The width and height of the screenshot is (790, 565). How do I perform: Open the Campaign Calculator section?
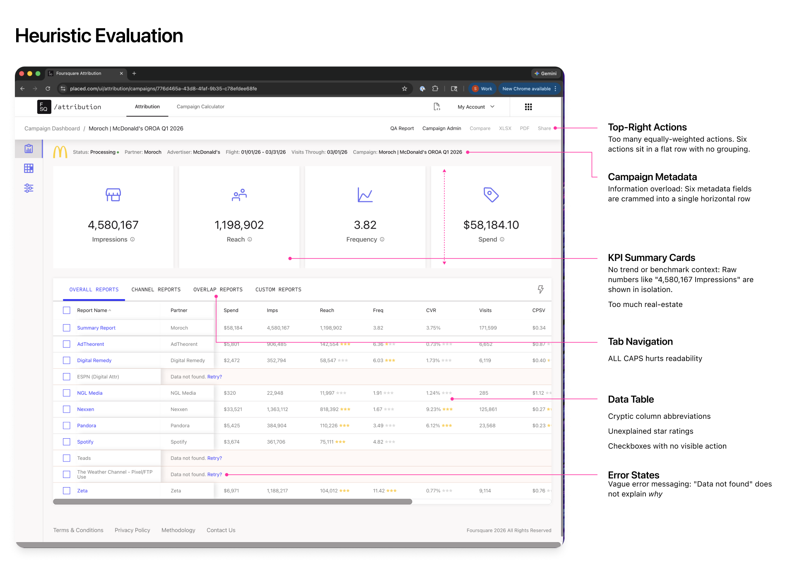200,106
